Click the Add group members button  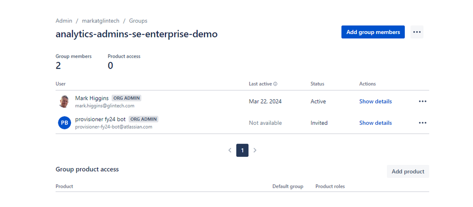pyautogui.click(x=373, y=32)
